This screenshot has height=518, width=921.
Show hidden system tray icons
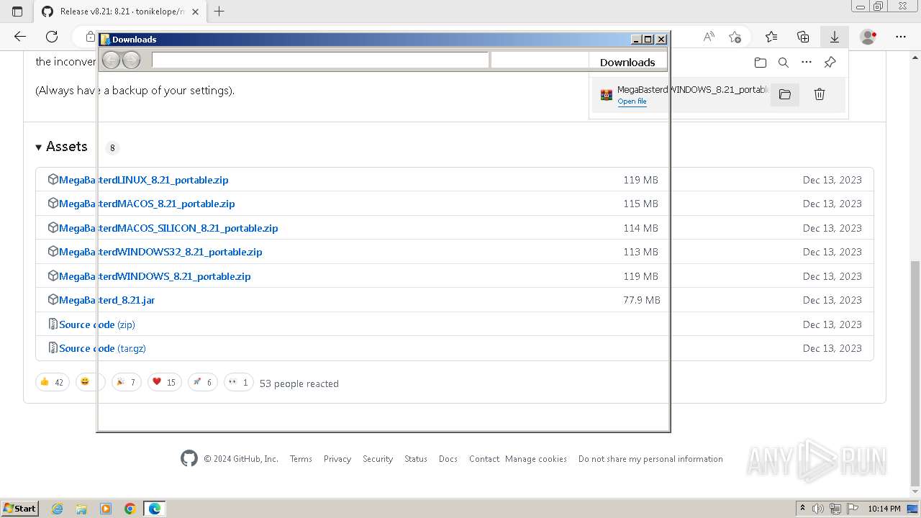tap(802, 509)
